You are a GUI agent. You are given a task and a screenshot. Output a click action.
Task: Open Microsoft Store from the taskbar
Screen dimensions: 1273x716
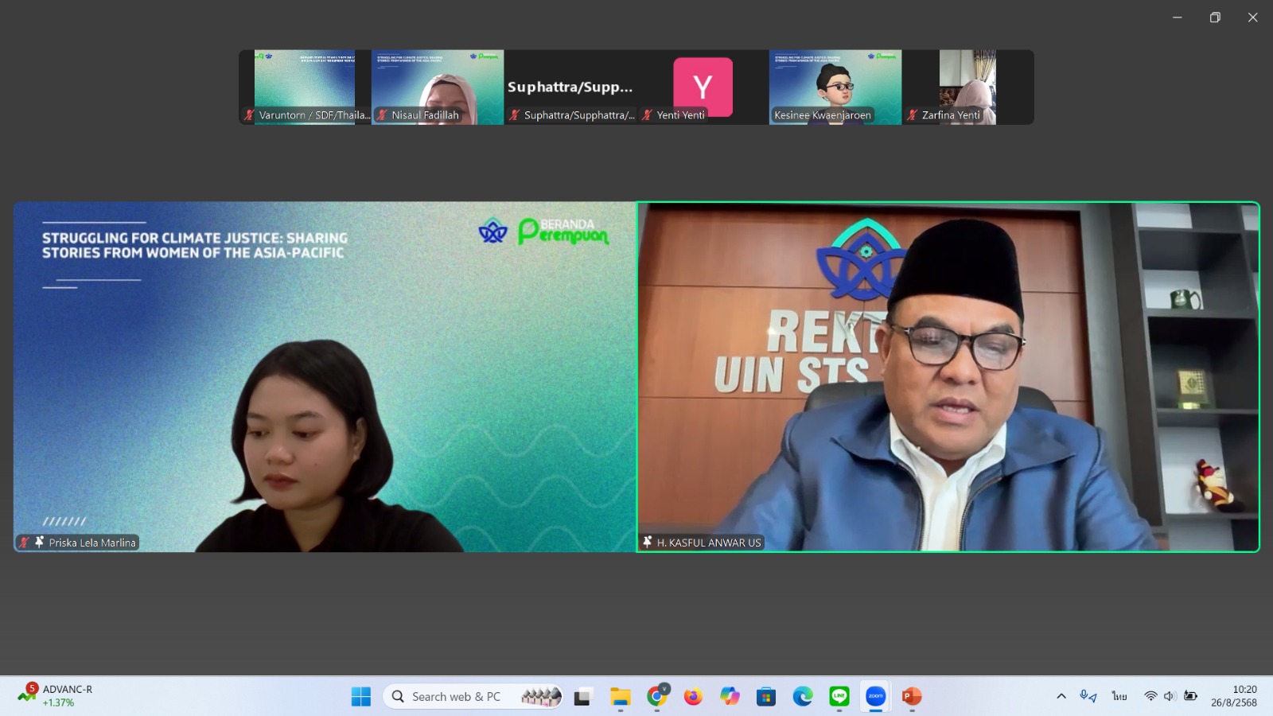coord(766,697)
